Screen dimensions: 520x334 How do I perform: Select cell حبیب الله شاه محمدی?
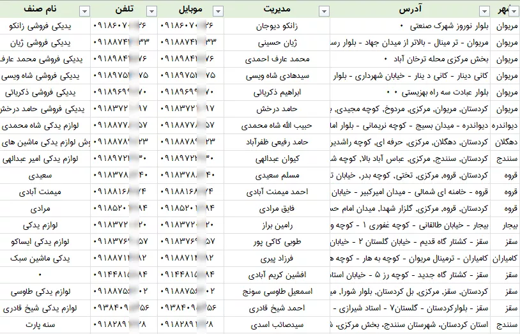(x=277, y=125)
